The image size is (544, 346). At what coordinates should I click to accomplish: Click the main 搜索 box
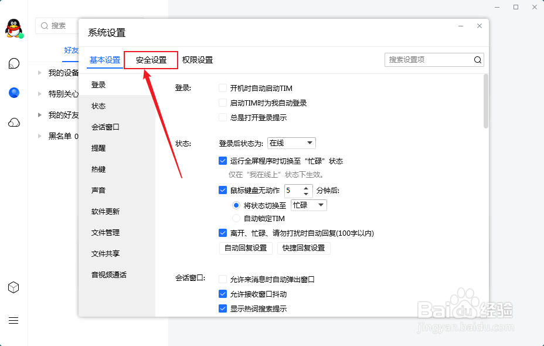57,26
